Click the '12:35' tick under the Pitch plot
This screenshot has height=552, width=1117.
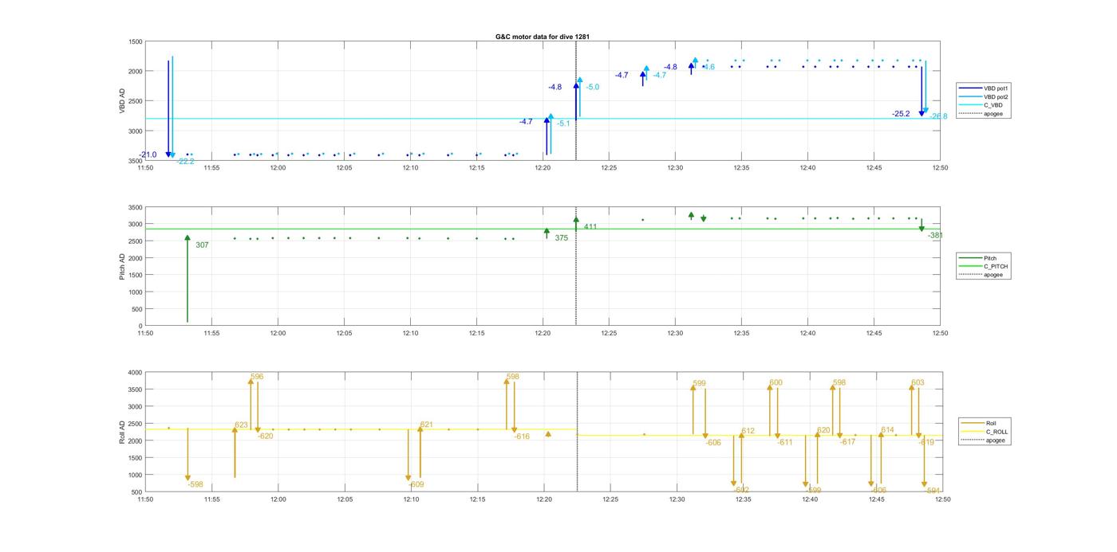(741, 333)
